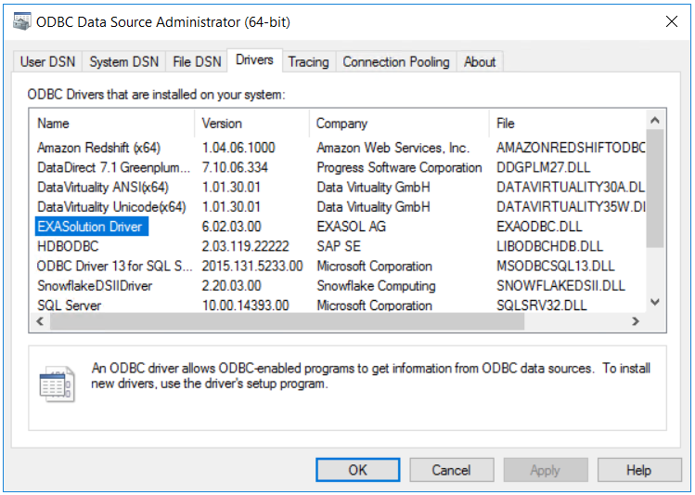Image resolution: width=695 pixels, height=495 pixels.
Task: Switch to the User DSN tab
Action: [47, 61]
